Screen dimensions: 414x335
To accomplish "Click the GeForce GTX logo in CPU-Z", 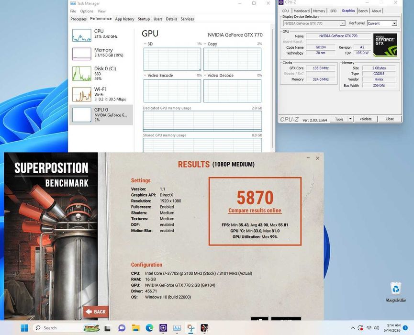I will (x=385, y=45).
